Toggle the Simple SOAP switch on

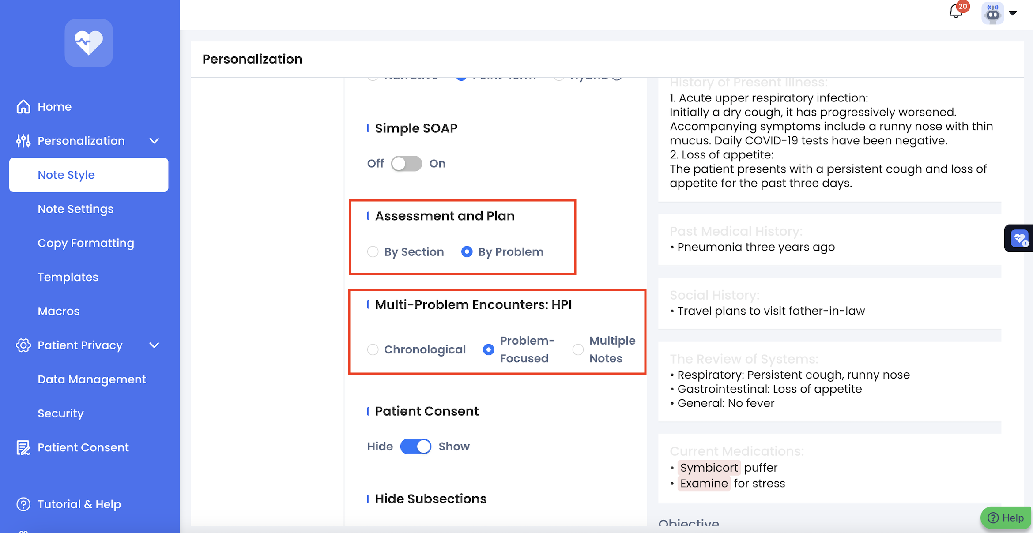point(406,164)
